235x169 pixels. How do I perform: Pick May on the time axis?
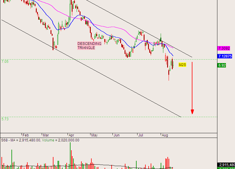pyautogui.click(x=94, y=135)
